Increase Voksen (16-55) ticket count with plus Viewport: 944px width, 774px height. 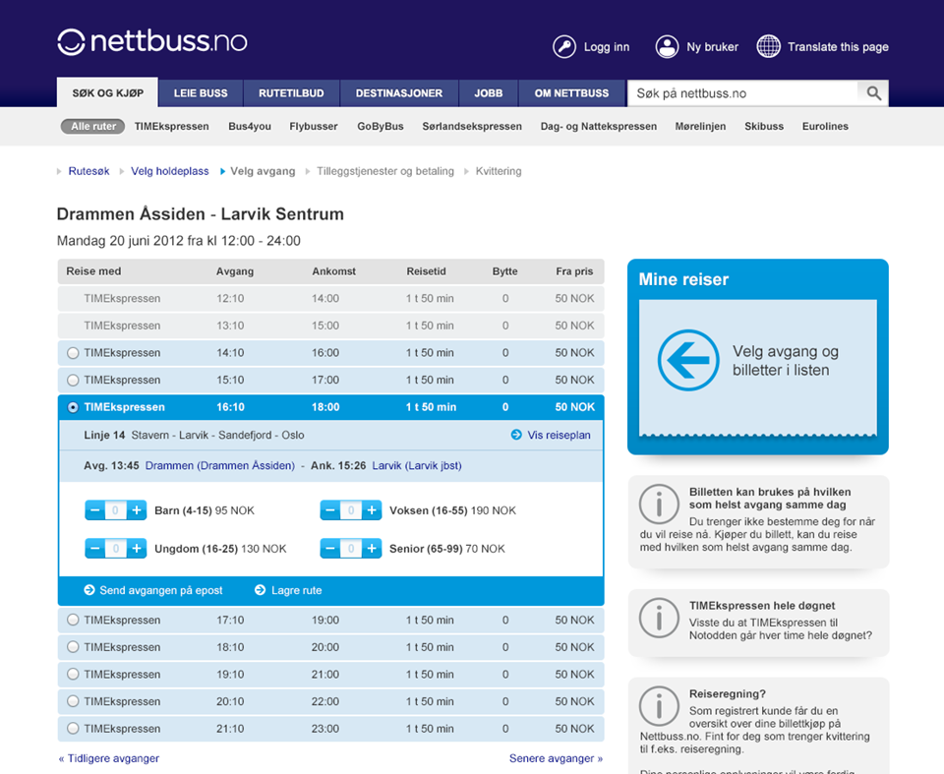(372, 510)
